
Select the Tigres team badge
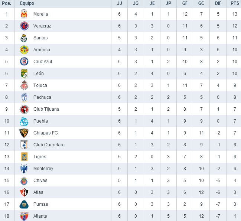[x=24, y=157]
